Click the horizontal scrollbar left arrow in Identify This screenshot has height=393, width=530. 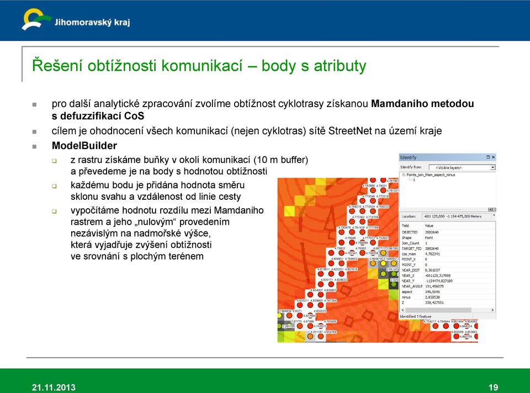[402, 310]
